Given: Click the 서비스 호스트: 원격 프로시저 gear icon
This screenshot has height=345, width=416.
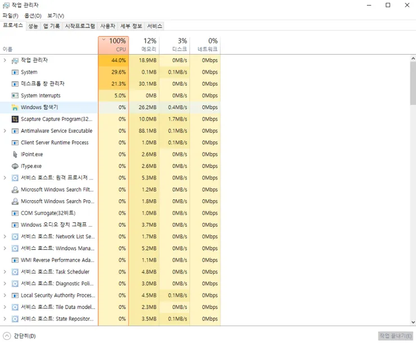Looking at the screenshot, I should tap(15, 178).
